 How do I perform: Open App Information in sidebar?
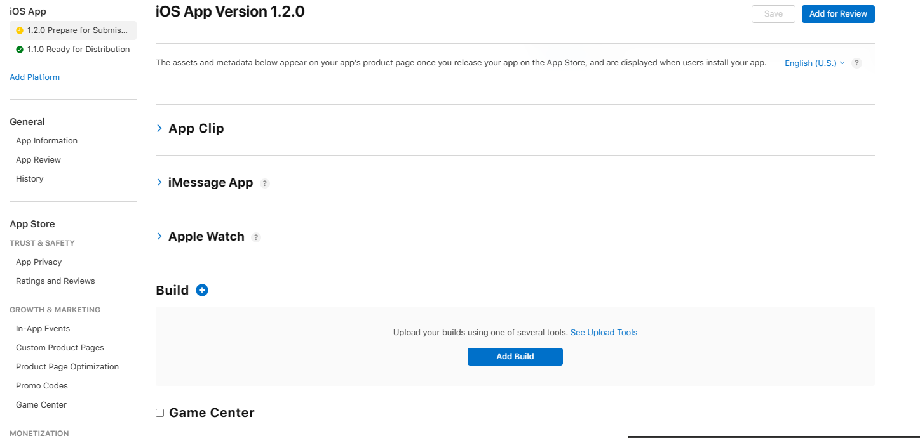click(46, 141)
